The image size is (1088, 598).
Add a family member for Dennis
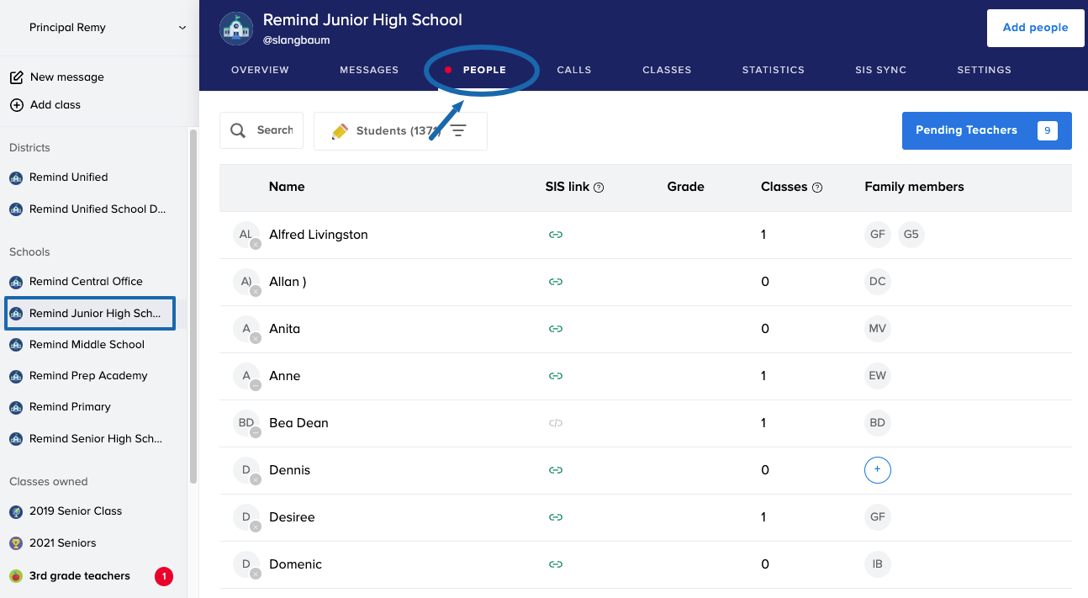pyautogui.click(x=877, y=470)
